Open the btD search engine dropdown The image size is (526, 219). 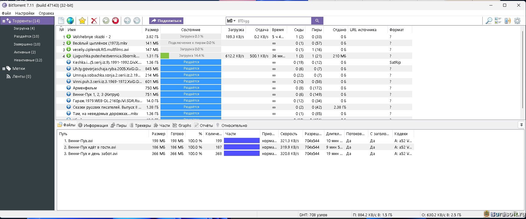coord(231,21)
